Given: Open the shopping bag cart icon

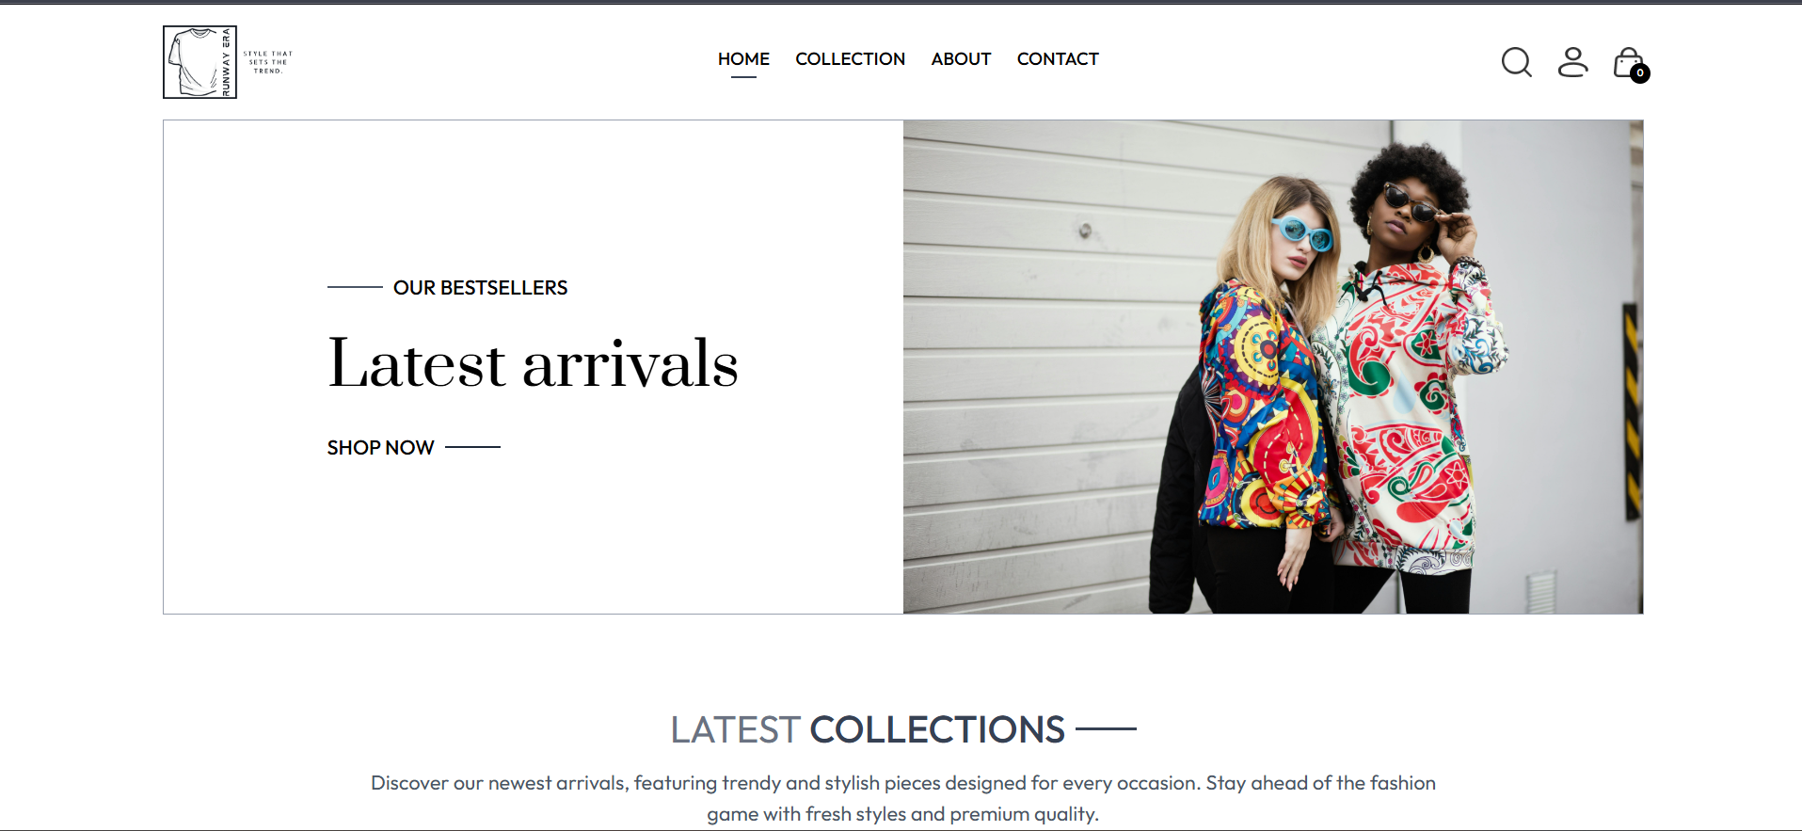Looking at the screenshot, I should point(1629,62).
